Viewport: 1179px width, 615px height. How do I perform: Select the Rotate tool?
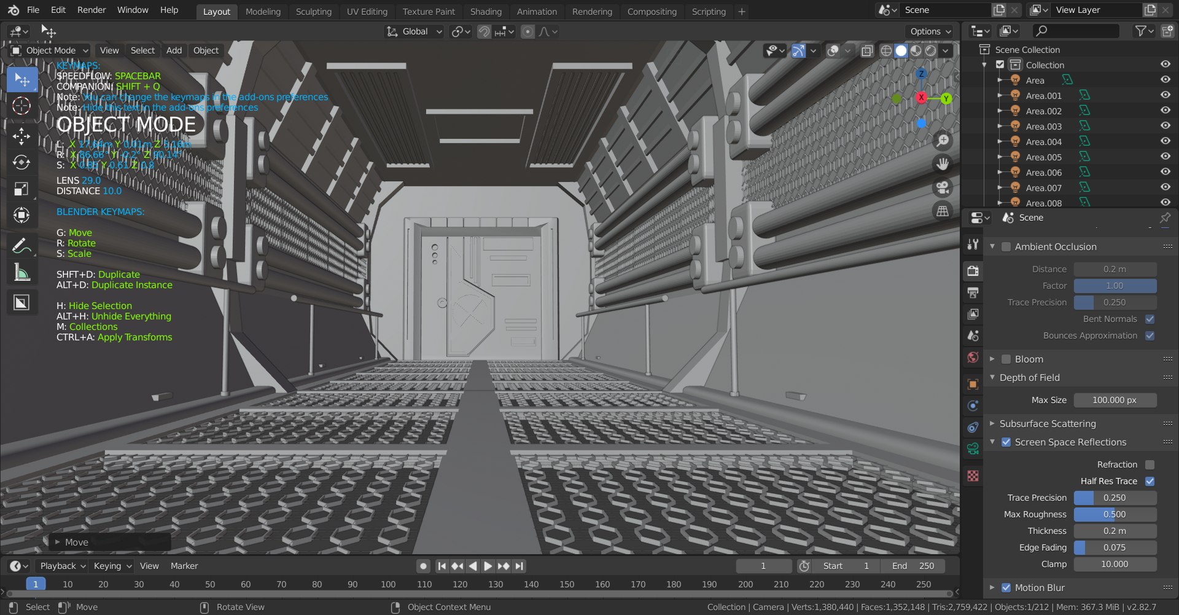point(21,162)
